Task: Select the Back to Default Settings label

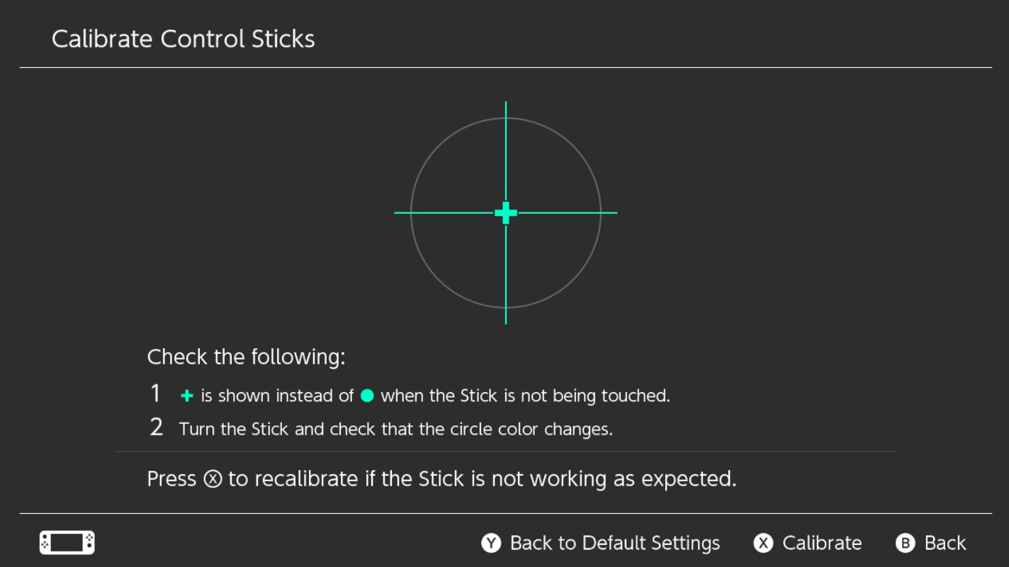Action: pos(615,543)
